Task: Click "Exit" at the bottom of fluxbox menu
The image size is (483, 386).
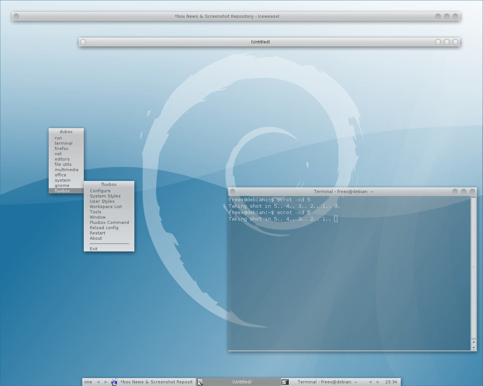Action: [94, 249]
